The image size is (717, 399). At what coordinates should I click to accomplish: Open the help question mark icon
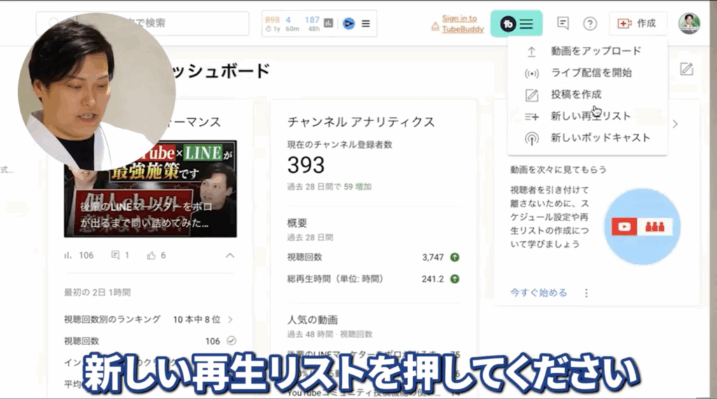pos(590,24)
